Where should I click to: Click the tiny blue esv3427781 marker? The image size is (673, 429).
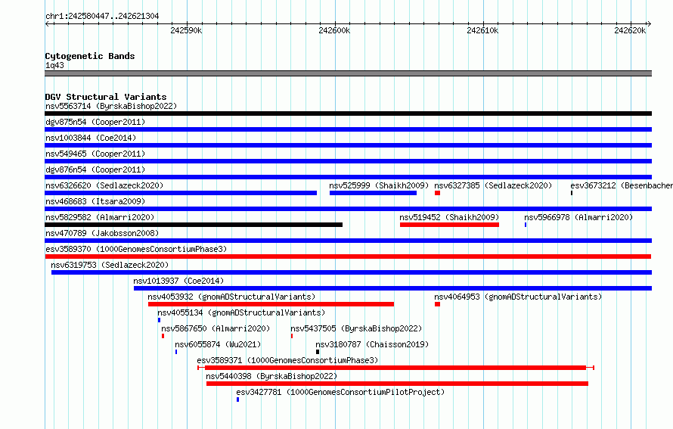point(237,399)
